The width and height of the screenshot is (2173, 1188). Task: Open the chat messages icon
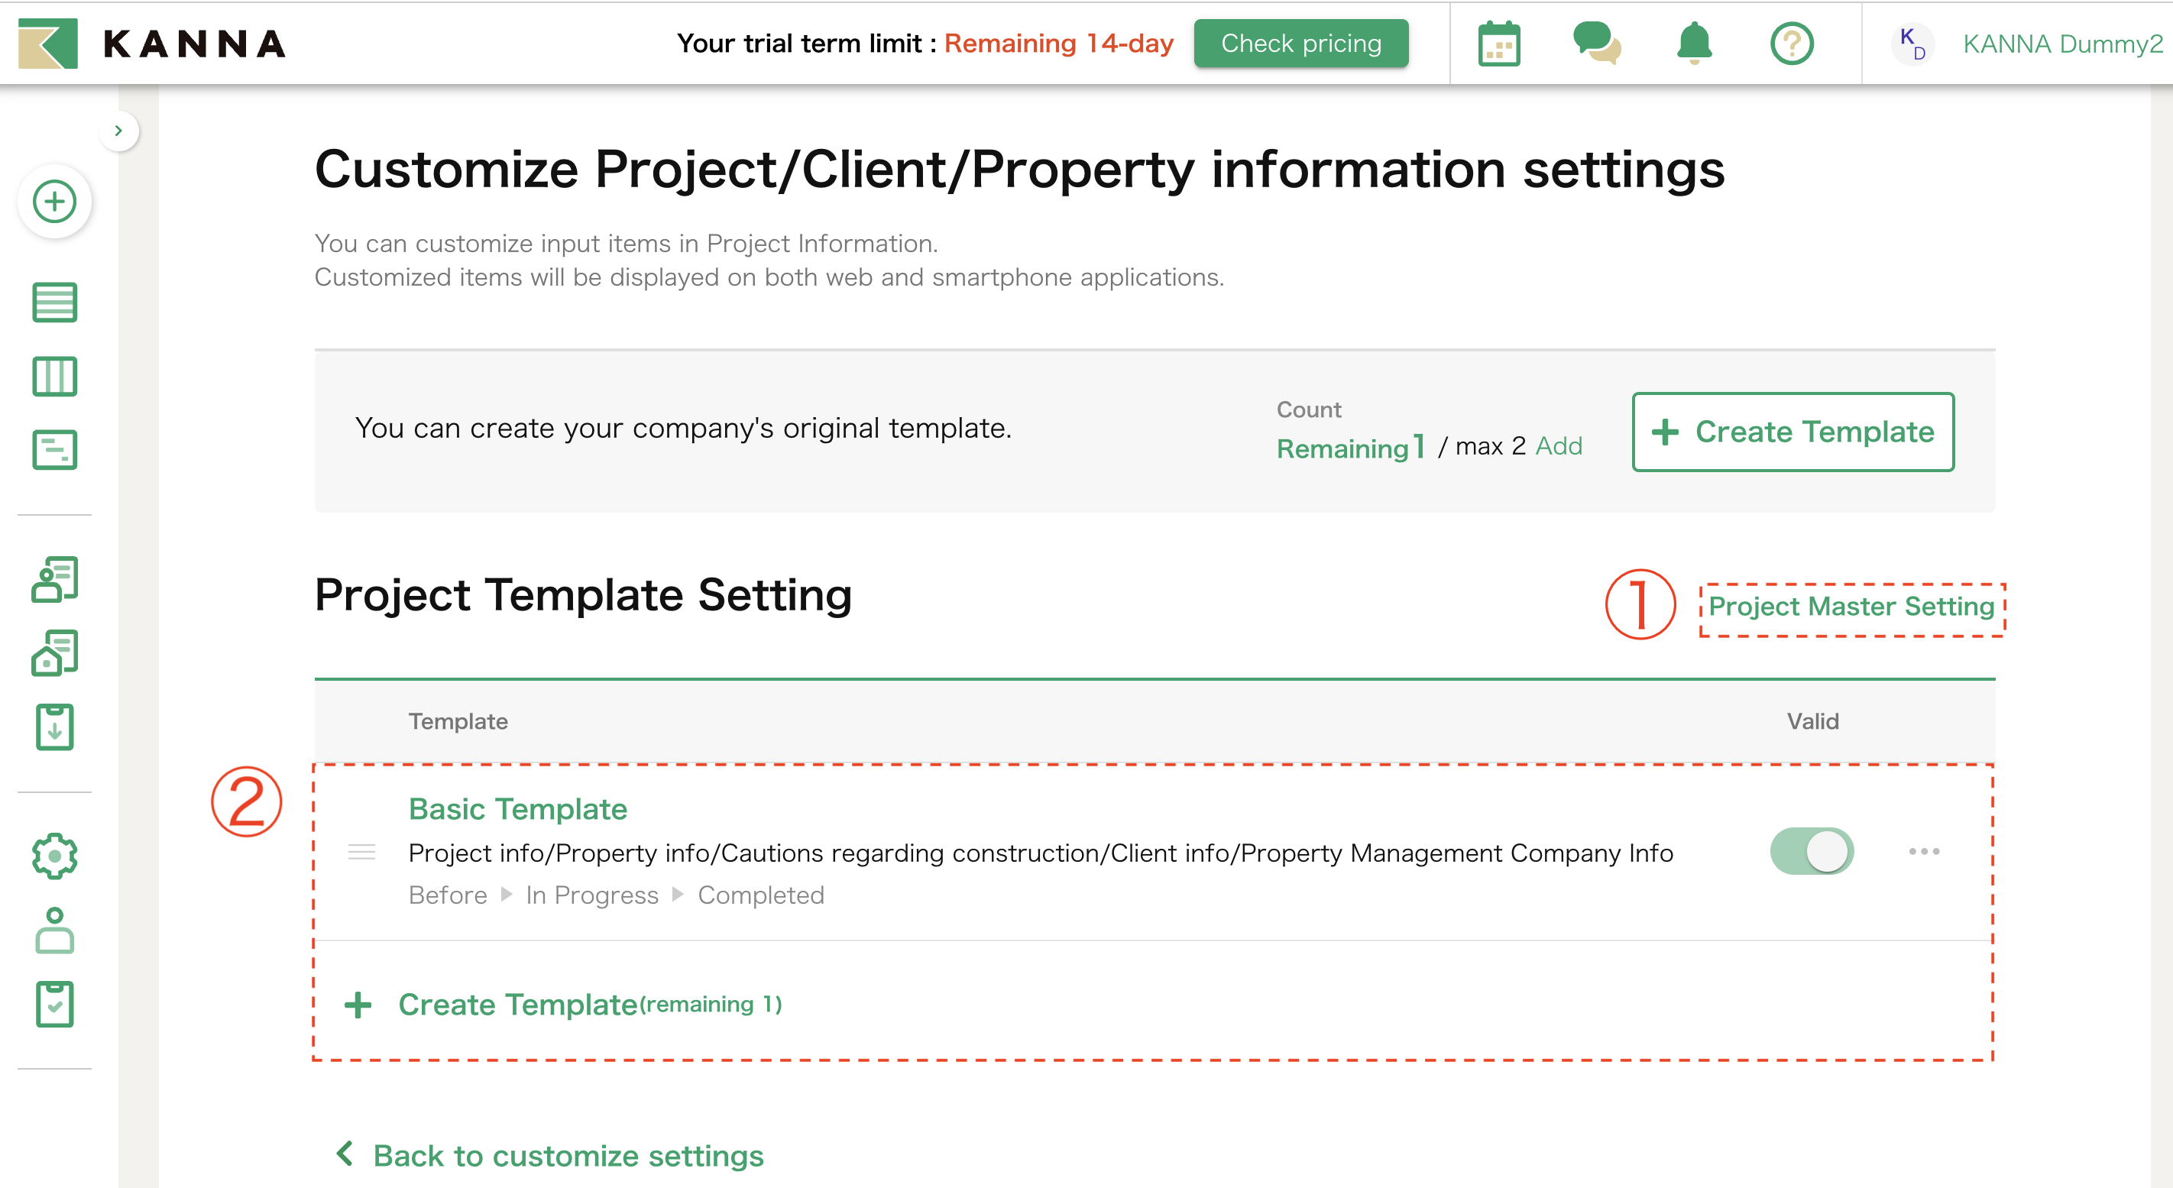pos(1596,44)
